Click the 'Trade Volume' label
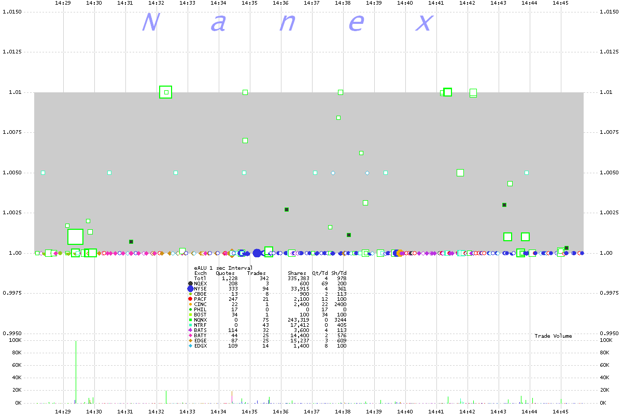 (553, 336)
